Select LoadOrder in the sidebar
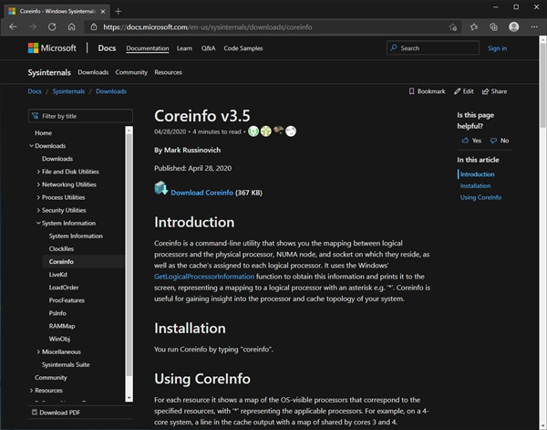547x430 pixels. click(64, 288)
